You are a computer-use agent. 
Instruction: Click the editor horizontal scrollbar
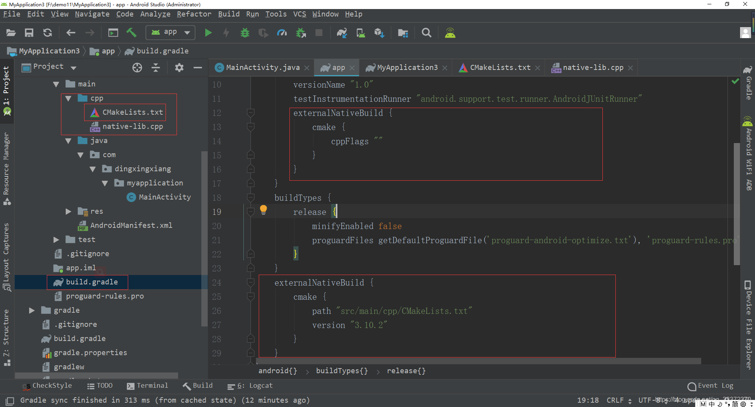(x=479, y=361)
